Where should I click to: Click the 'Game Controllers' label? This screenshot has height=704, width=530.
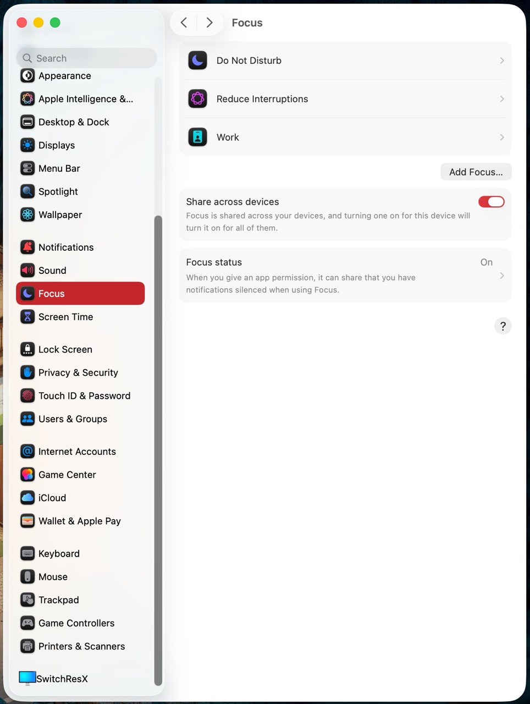coord(76,623)
